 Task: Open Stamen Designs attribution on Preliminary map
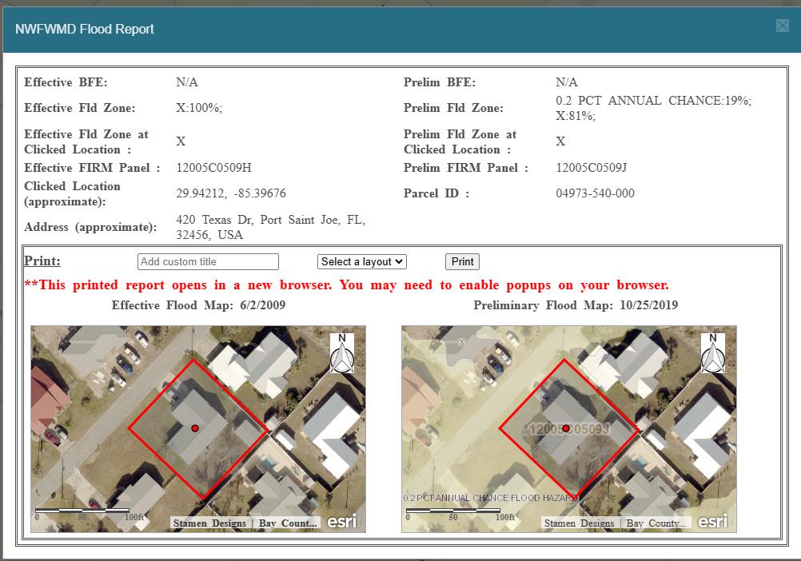580,523
